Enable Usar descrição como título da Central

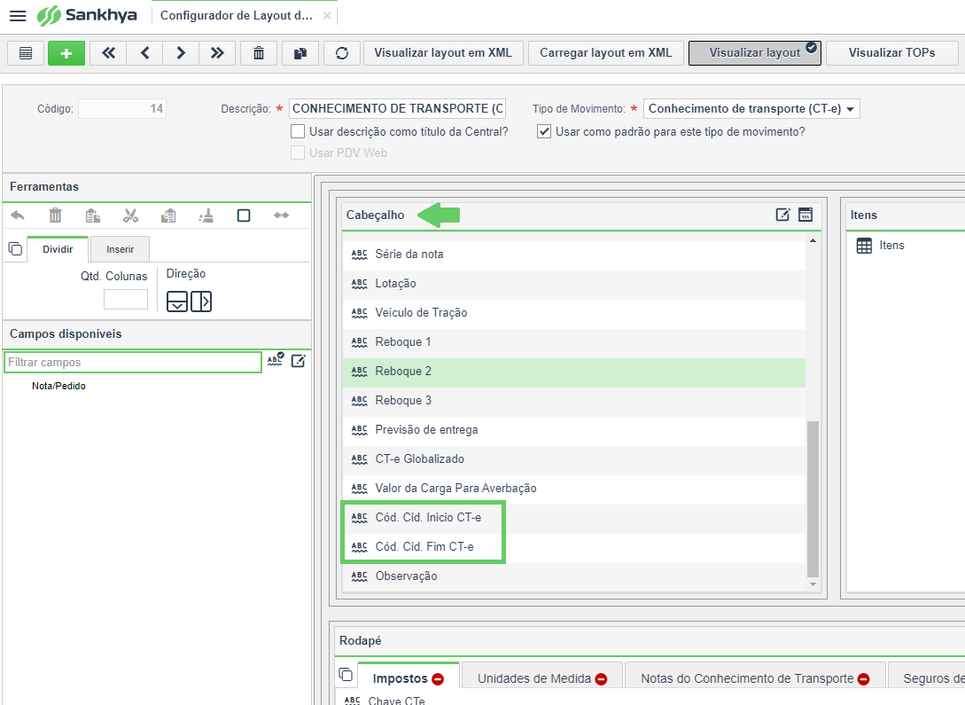298,132
